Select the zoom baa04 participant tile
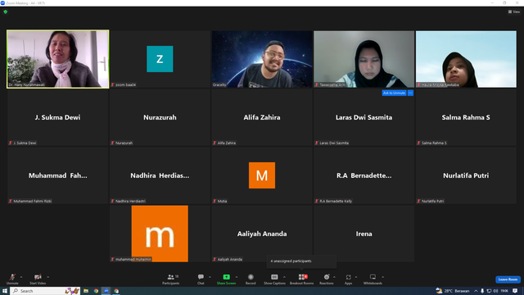The image size is (524, 295). point(160,59)
